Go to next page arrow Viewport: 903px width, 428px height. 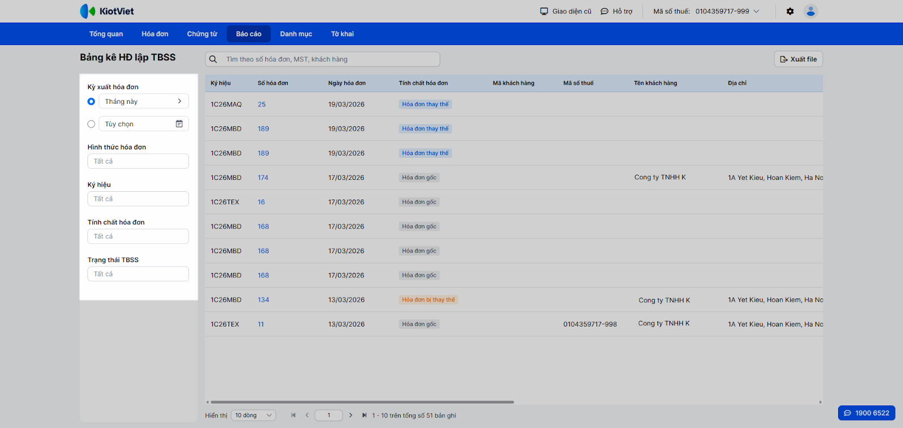click(350, 416)
